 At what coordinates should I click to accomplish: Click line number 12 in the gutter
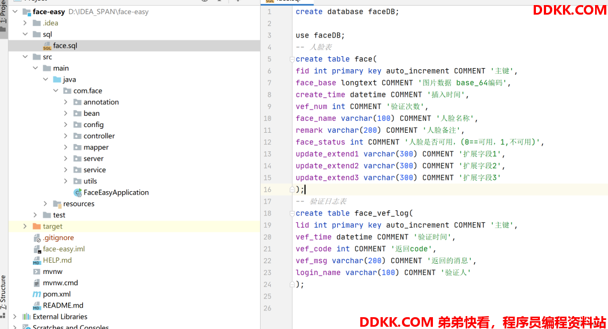coord(267,142)
